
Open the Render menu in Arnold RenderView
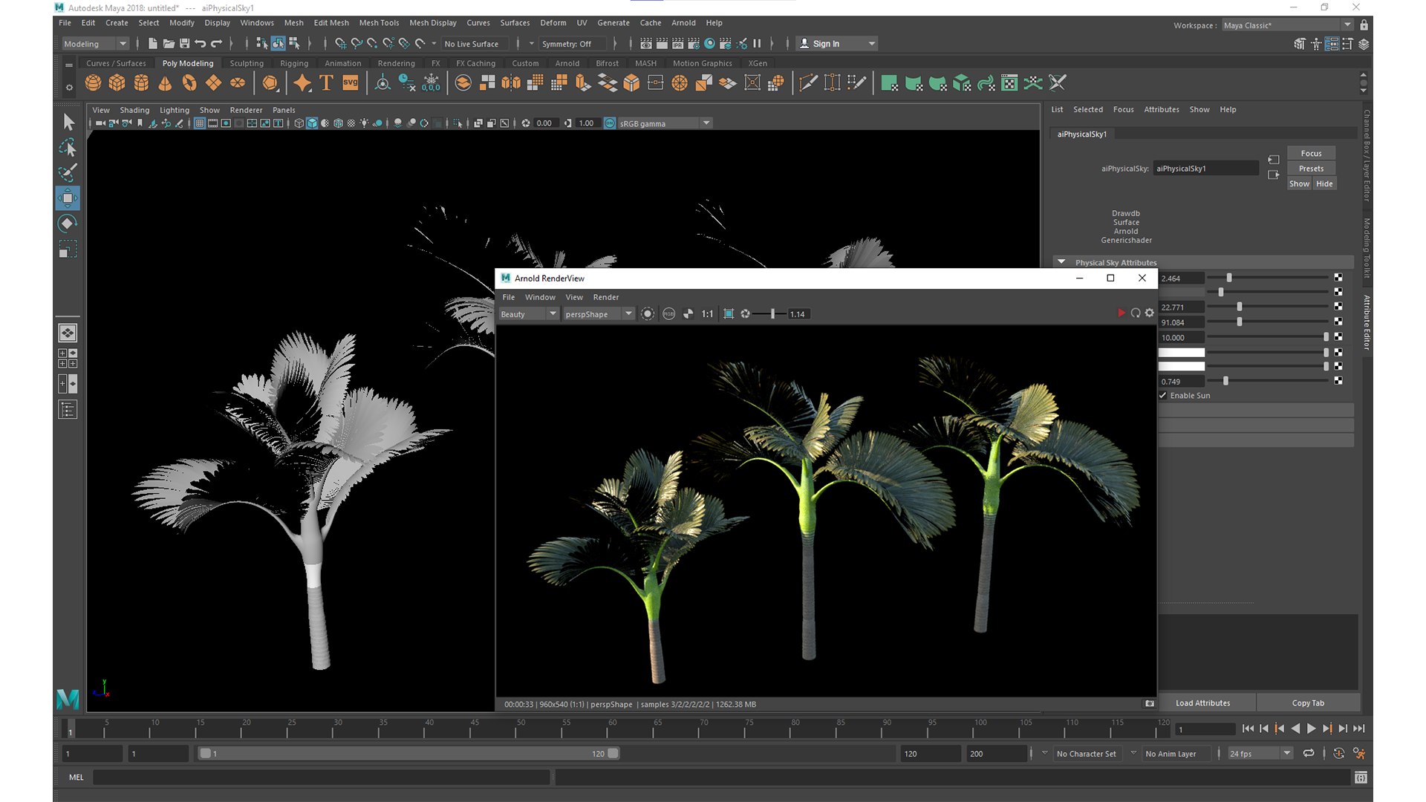click(x=605, y=297)
